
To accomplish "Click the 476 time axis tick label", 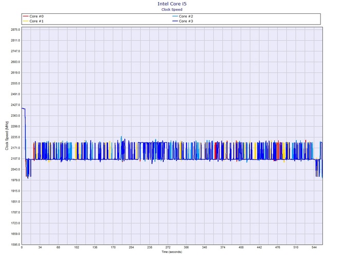I will (x=278, y=247).
